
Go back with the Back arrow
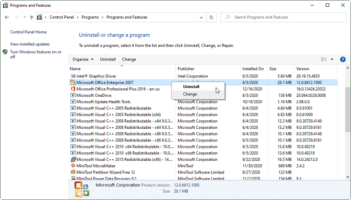point(7,17)
